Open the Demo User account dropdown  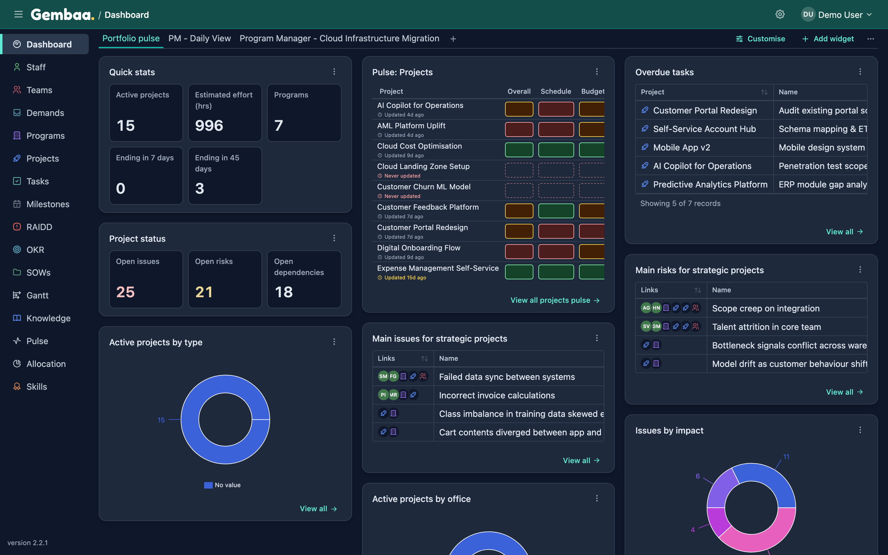[836, 15]
